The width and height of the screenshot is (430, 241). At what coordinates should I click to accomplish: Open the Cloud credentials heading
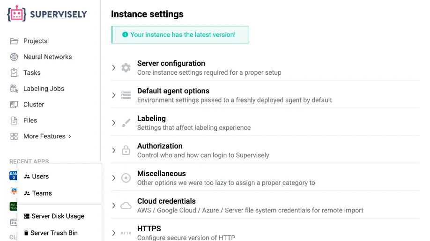pos(166,201)
